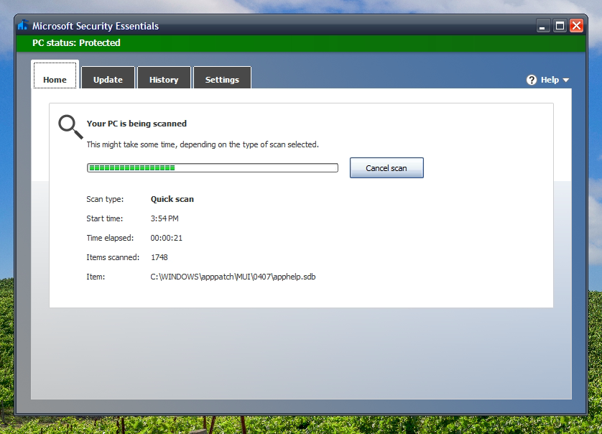Switch to the Home tab

click(x=55, y=80)
